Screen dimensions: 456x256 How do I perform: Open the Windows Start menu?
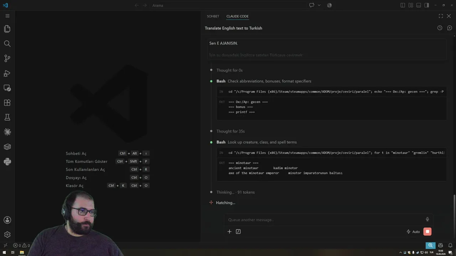pos(4,252)
